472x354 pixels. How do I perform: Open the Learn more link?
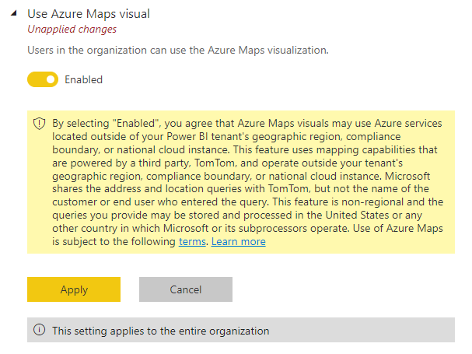click(239, 242)
